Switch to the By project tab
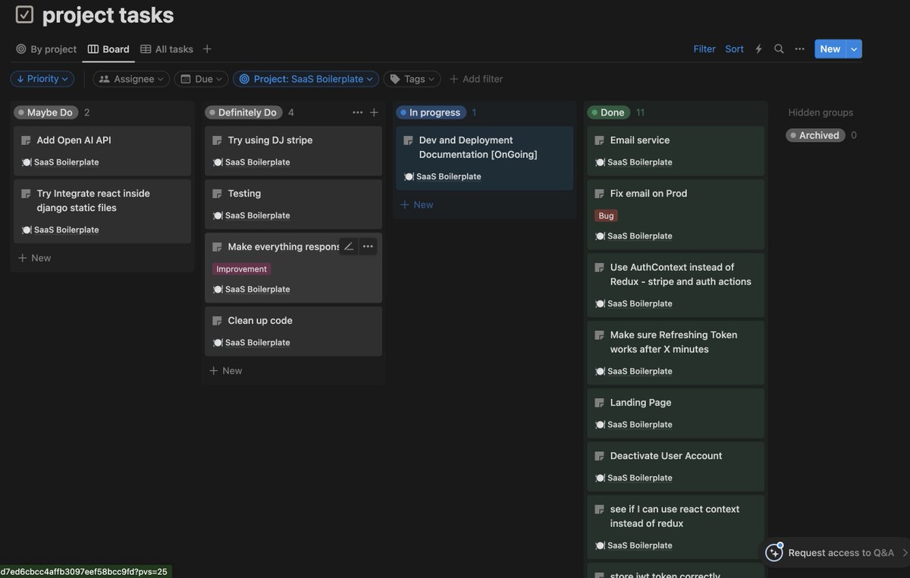The width and height of the screenshot is (910, 578). (x=46, y=49)
